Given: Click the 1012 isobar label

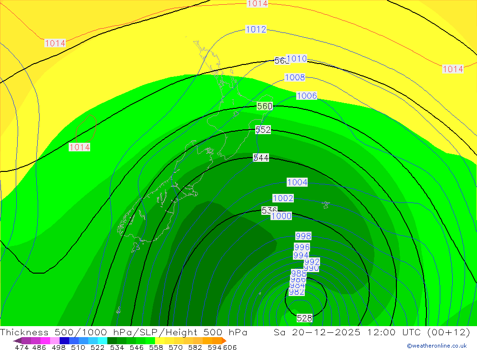Looking at the screenshot, I should coord(256,29).
